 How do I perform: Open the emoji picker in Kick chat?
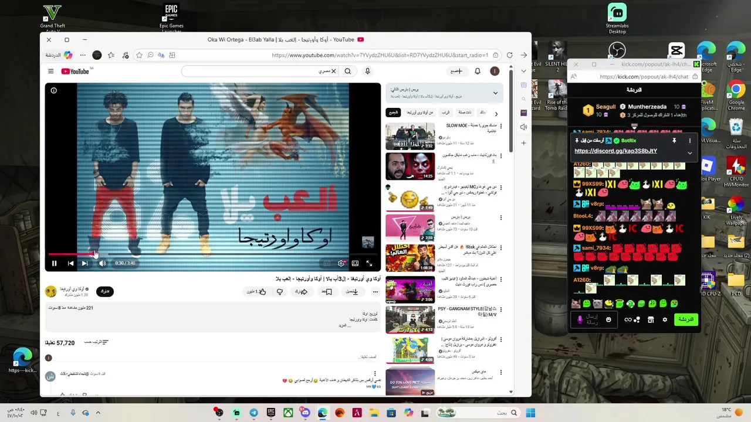coord(608,319)
